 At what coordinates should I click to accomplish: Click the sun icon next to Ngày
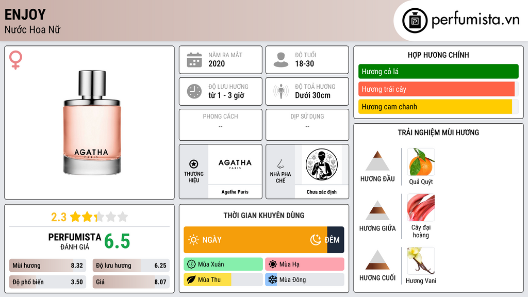click(x=193, y=240)
